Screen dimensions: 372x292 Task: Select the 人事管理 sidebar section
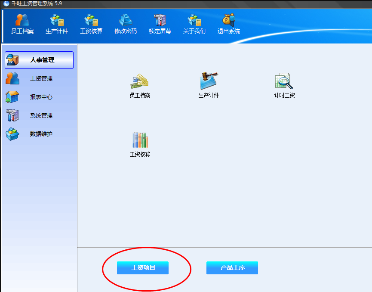(x=39, y=60)
